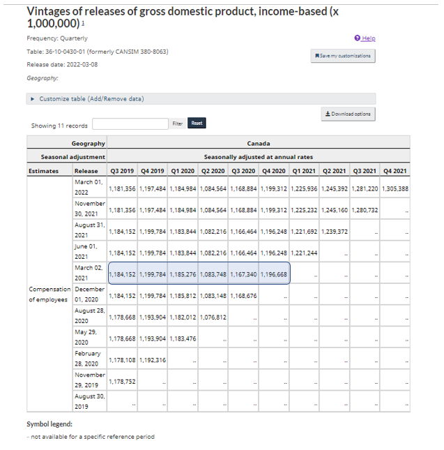Click the download arrow icon on Download options

pos(328,114)
